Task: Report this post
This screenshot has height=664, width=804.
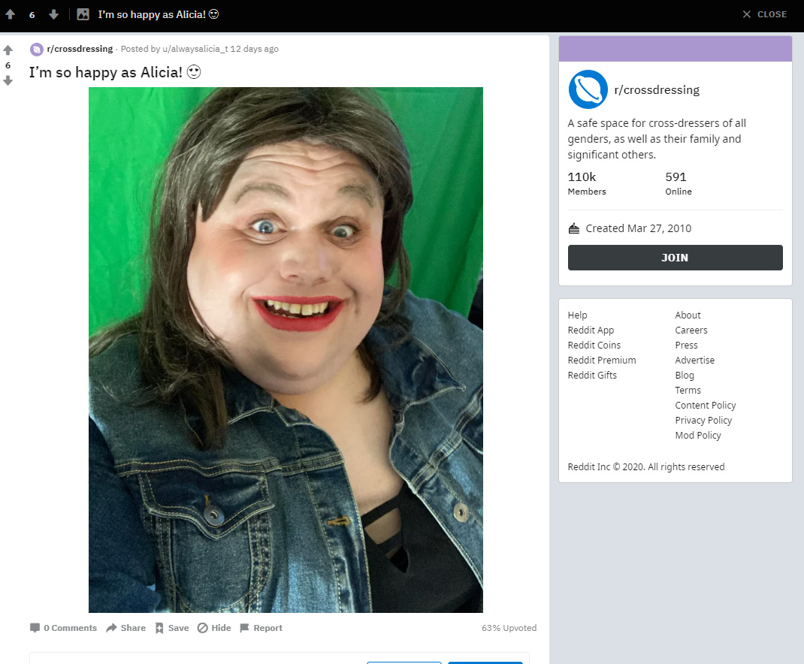Action: coord(261,628)
